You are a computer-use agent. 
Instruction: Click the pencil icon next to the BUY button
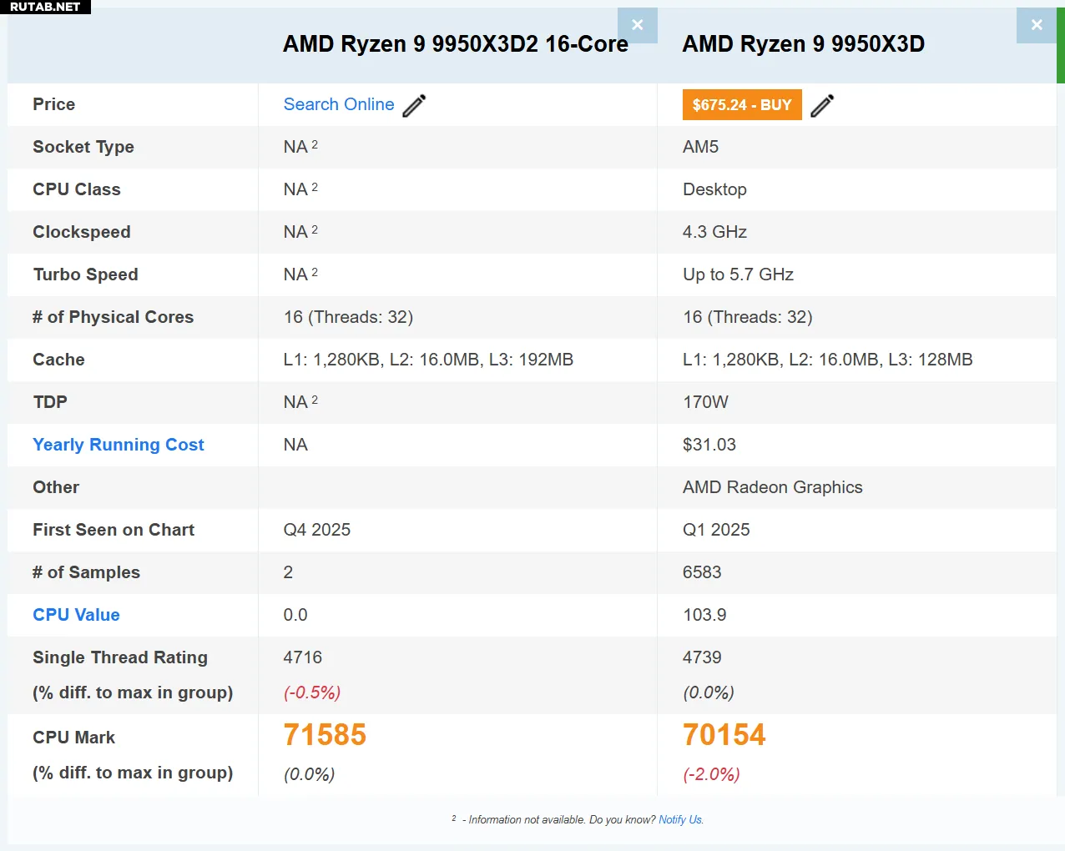pos(822,105)
